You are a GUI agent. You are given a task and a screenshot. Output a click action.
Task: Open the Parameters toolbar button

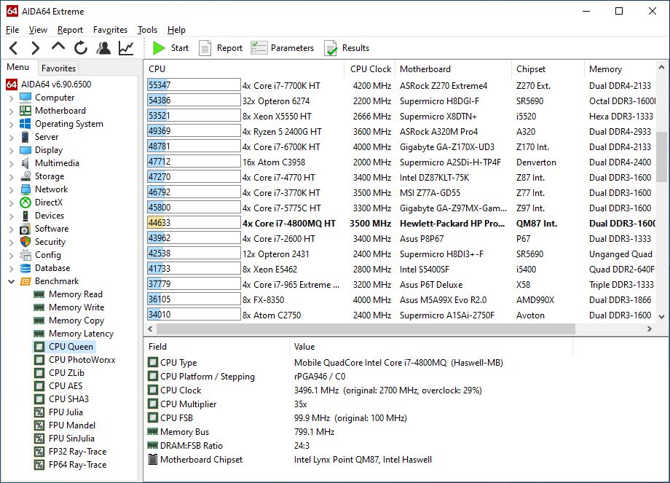282,48
